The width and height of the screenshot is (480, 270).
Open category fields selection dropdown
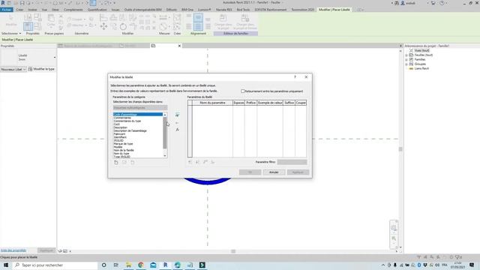[140, 108]
